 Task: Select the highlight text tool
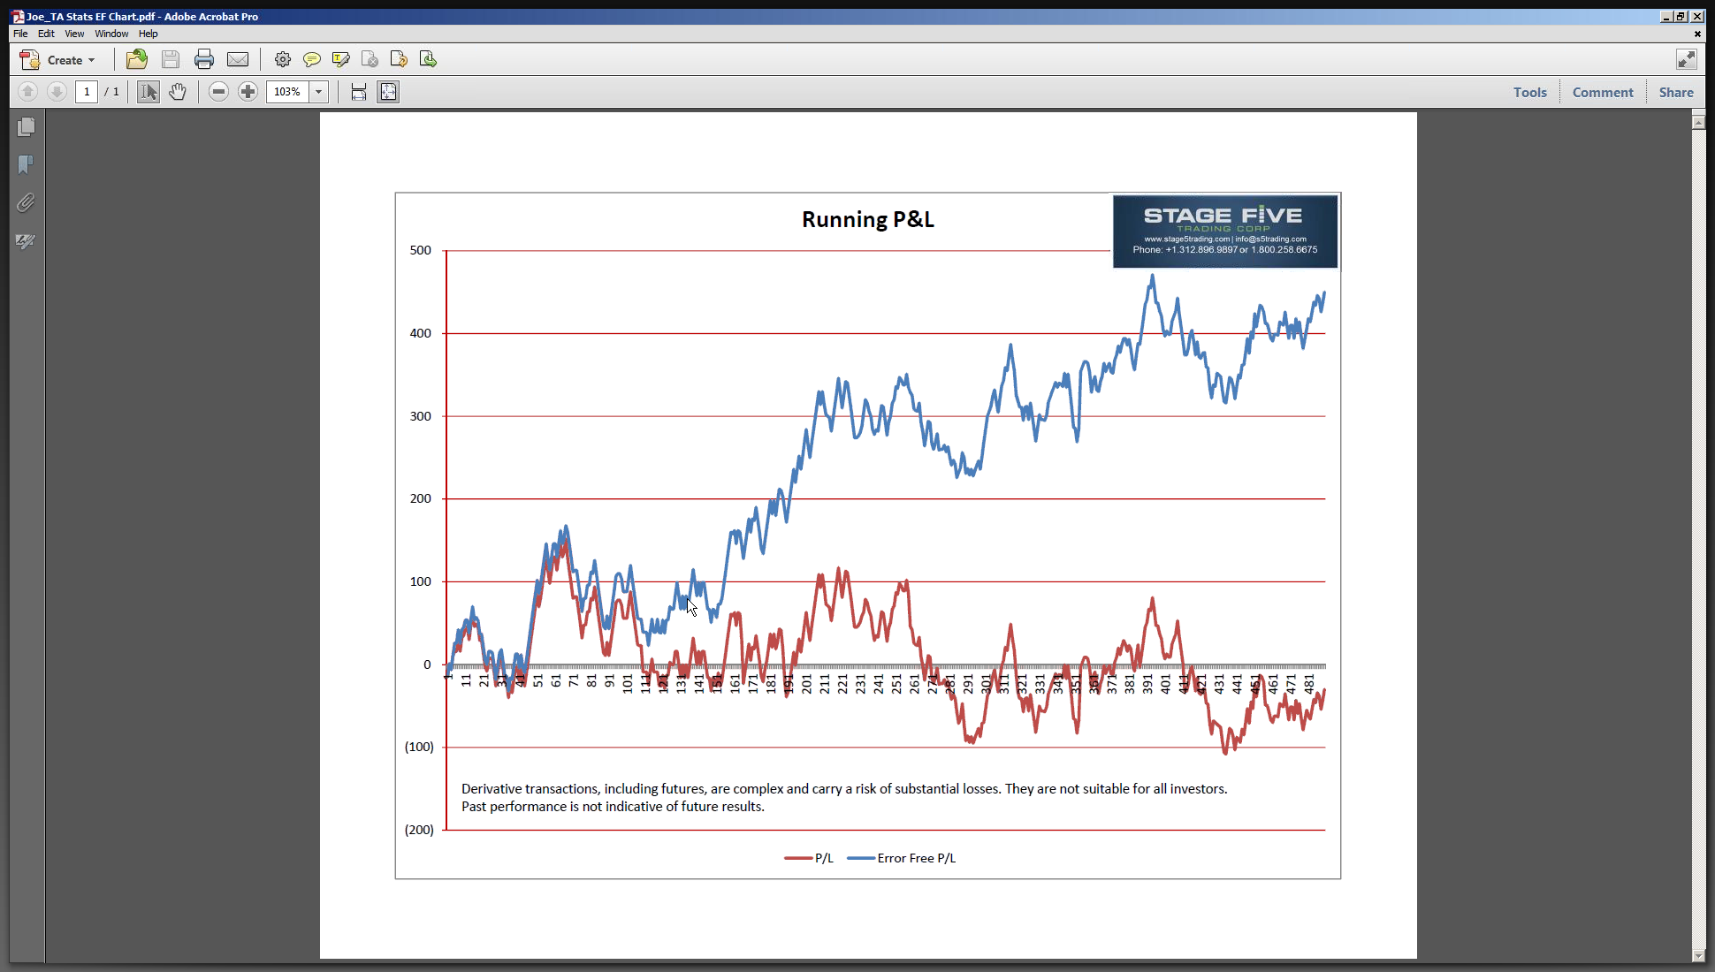[340, 60]
